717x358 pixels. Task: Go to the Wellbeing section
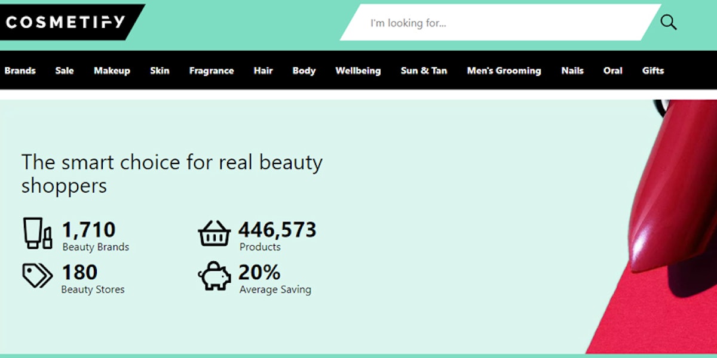(358, 70)
